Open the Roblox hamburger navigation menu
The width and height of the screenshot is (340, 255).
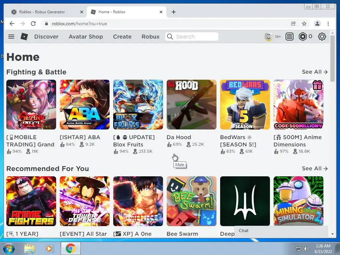(11, 37)
